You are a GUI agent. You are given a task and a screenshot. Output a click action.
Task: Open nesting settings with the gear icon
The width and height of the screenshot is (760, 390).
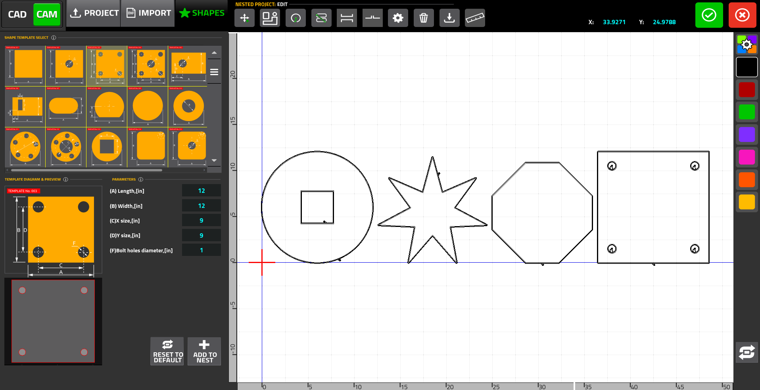[398, 18]
